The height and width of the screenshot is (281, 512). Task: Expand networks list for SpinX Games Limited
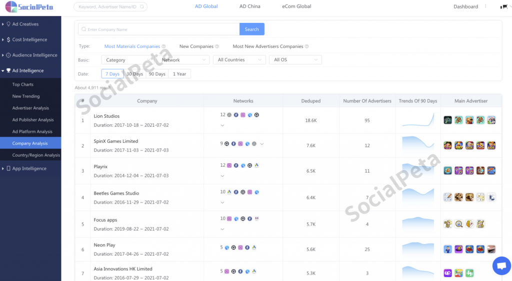point(262,144)
